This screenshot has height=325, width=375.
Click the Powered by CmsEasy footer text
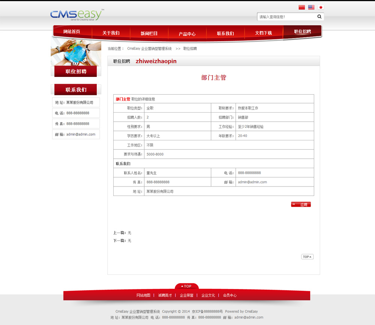[241, 311]
